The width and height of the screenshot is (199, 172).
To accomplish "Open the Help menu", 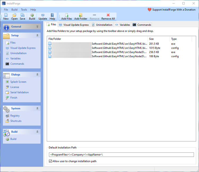I will (x=33, y=10).
